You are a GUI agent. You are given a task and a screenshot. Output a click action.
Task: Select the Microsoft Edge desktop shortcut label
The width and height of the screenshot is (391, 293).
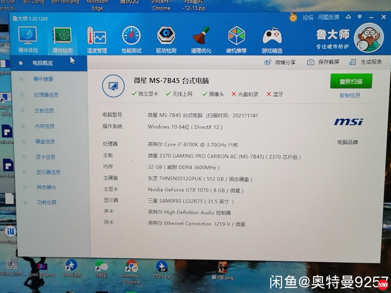point(97,5)
